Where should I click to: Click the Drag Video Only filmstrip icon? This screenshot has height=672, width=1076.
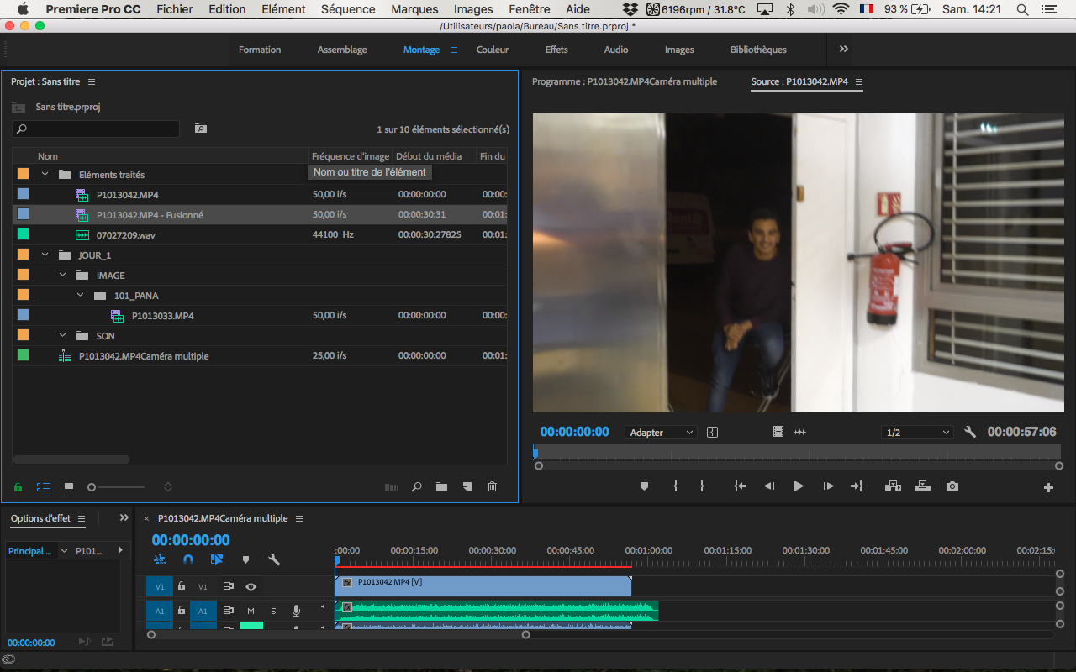point(778,432)
